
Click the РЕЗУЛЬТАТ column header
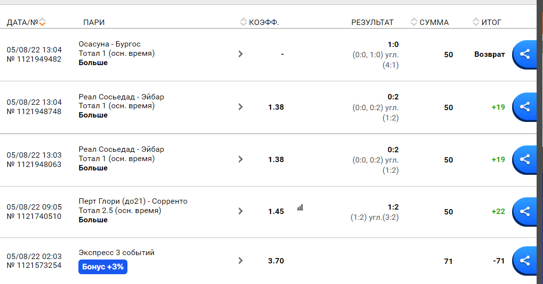click(x=372, y=23)
